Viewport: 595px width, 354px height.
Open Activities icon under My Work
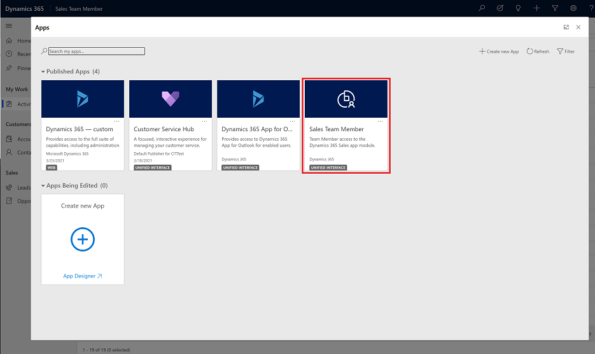[9, 104]
